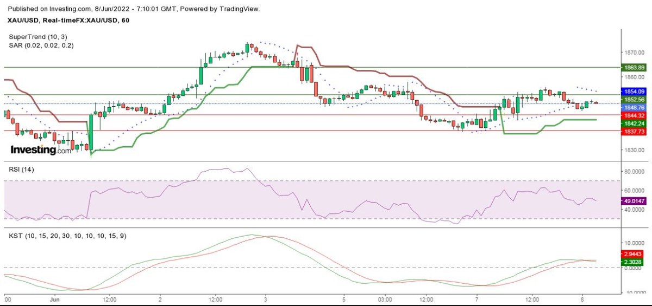
Task: Select the RSI (14) indicator label
Action: (20, 170)
